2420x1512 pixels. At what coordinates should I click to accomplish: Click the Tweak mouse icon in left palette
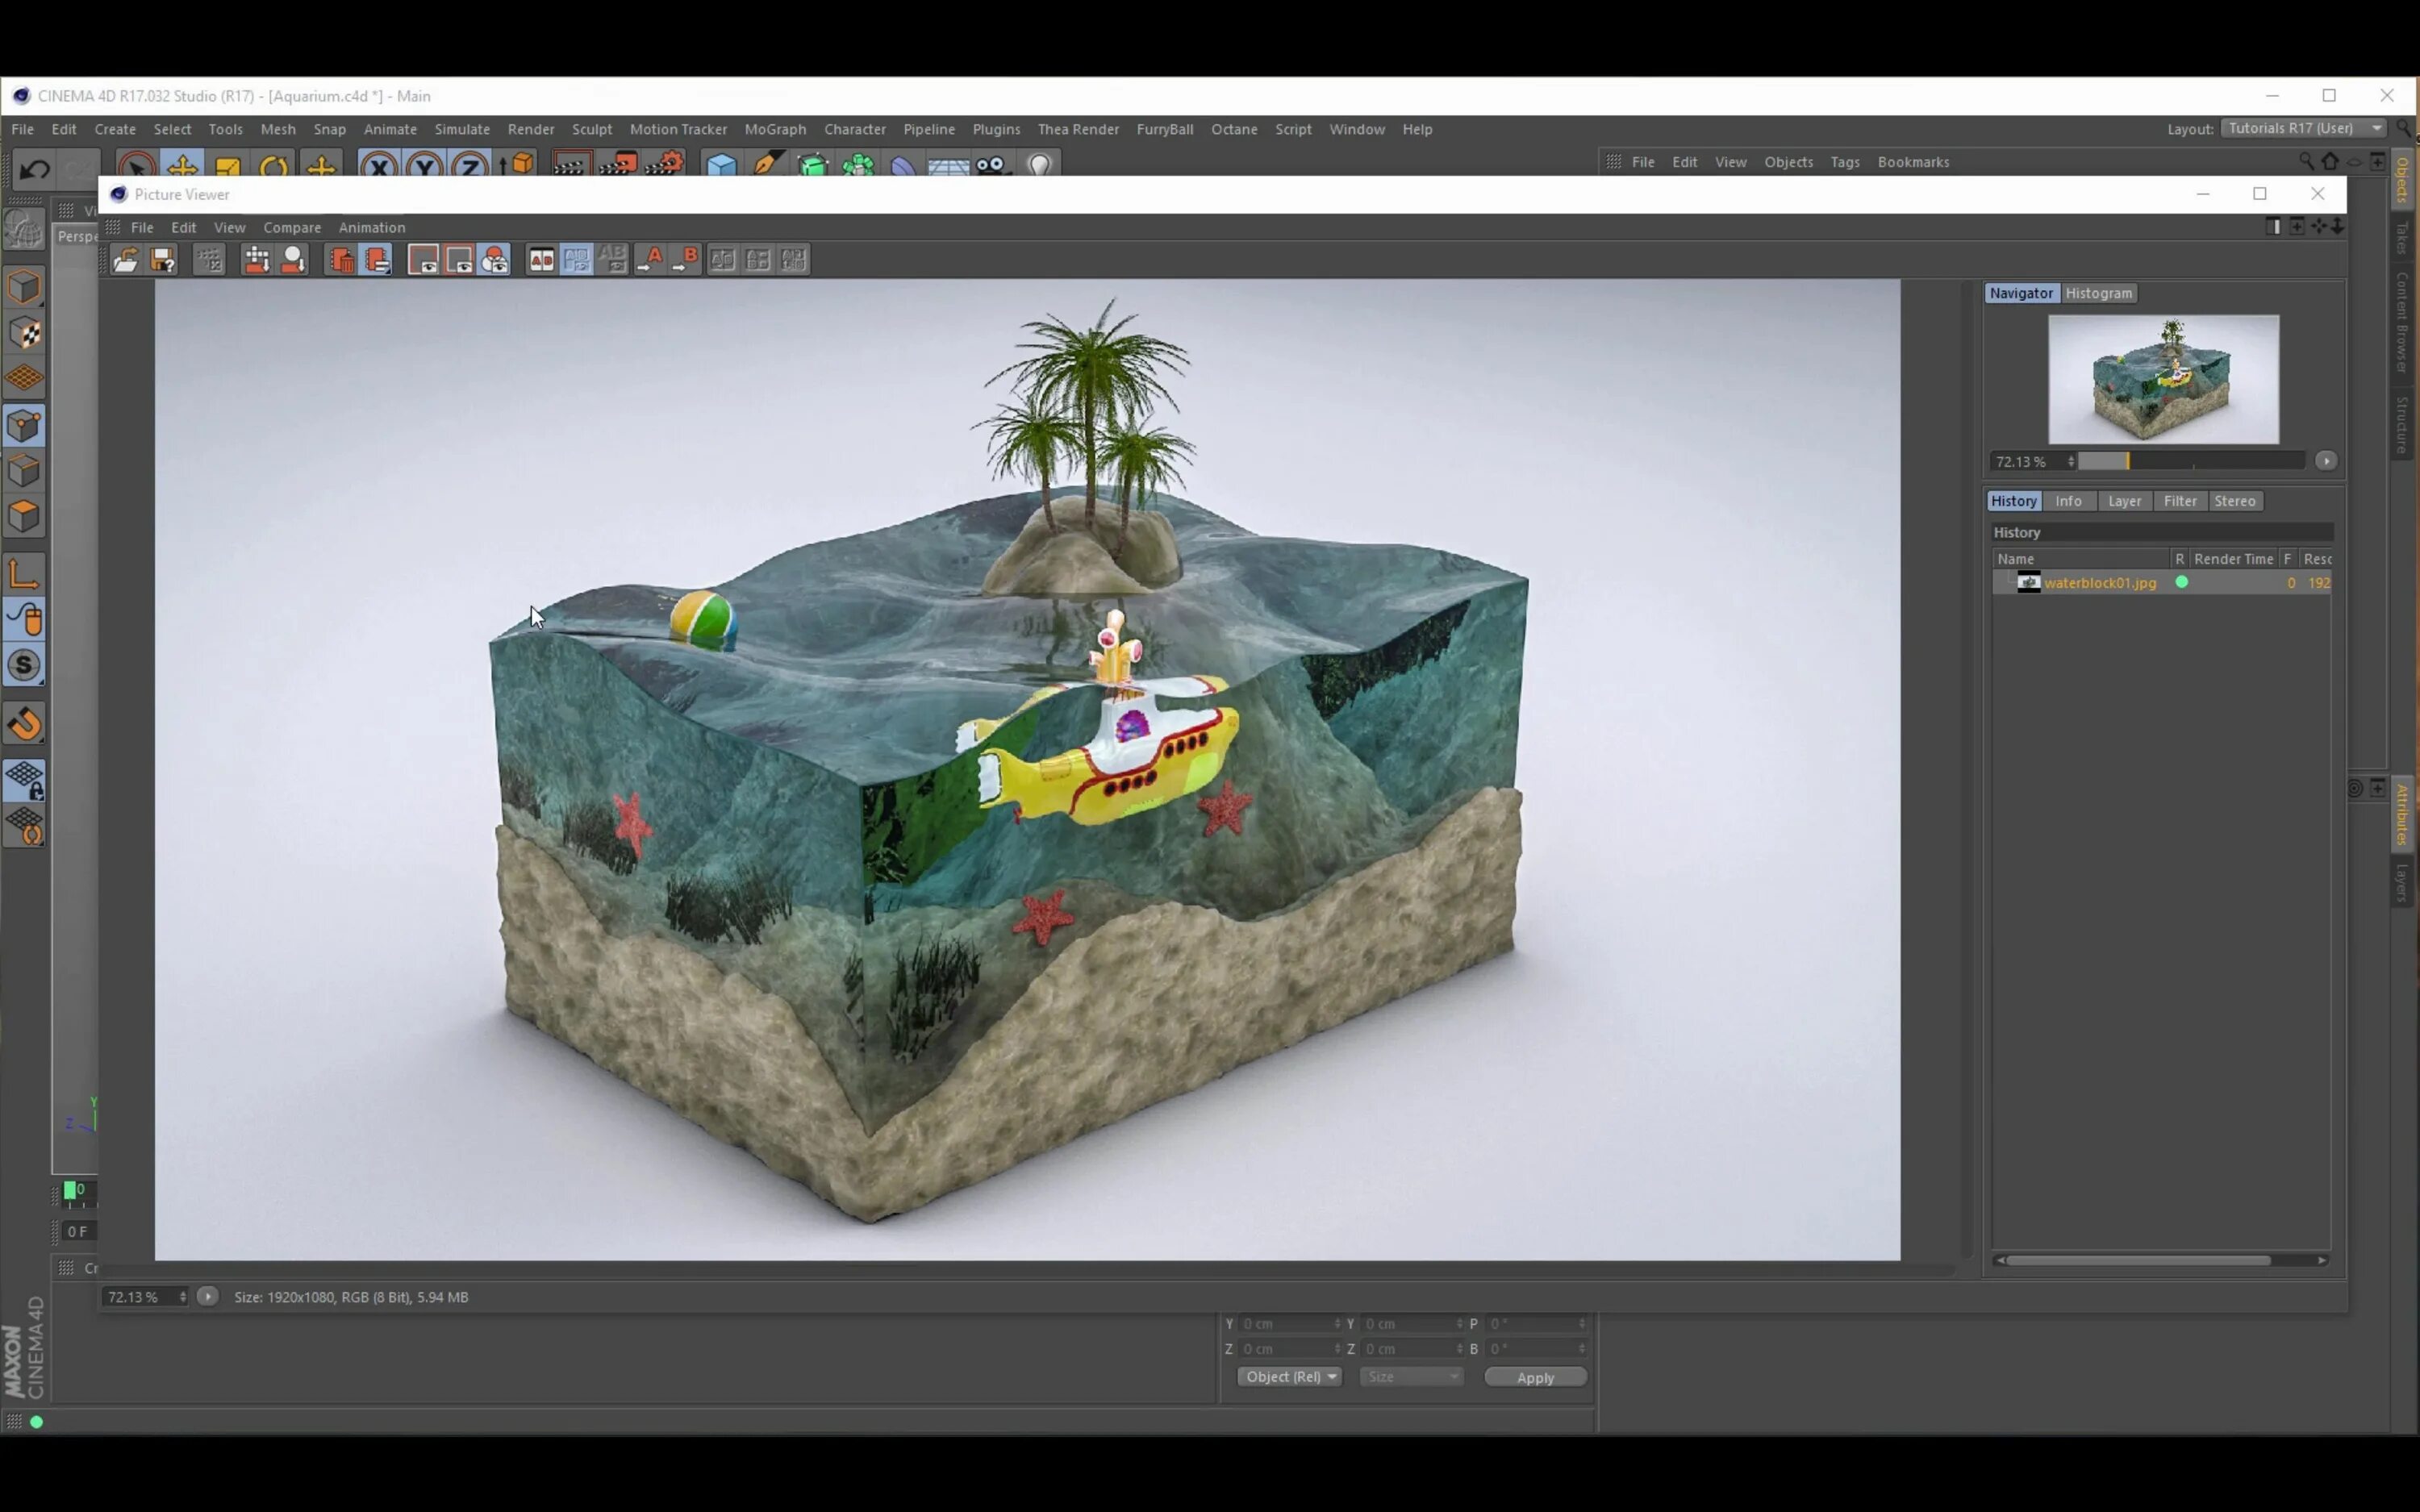click(x=24, y=620)
